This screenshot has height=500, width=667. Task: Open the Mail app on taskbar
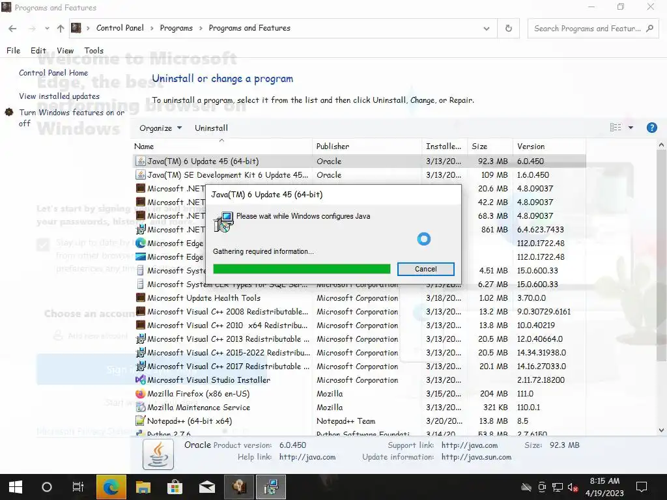(206, 487)
